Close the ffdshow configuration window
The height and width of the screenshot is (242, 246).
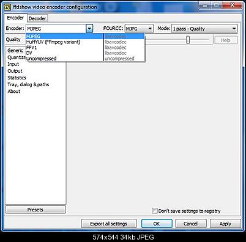pos(233,5)
